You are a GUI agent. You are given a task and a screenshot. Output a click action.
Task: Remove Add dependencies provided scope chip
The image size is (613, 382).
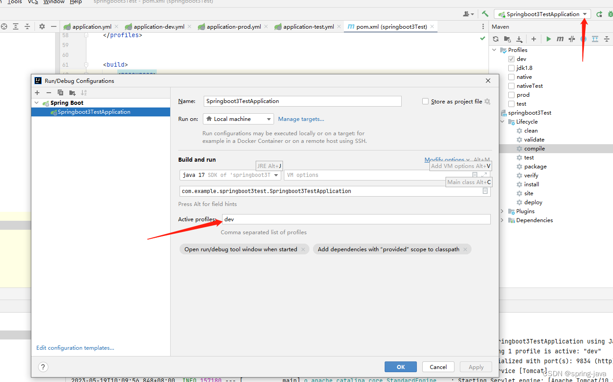465,249
